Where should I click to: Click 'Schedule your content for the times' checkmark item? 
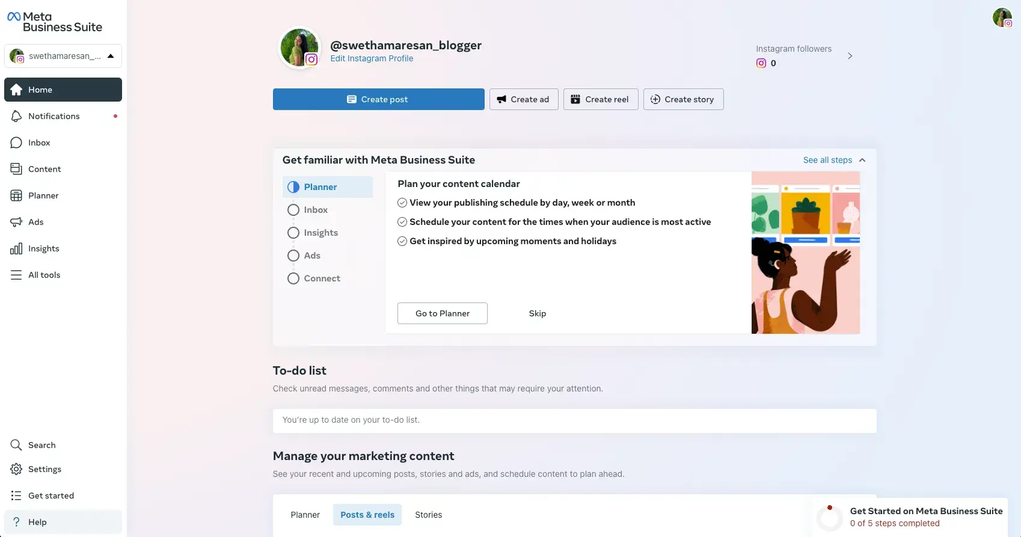[x=554, y=222]
